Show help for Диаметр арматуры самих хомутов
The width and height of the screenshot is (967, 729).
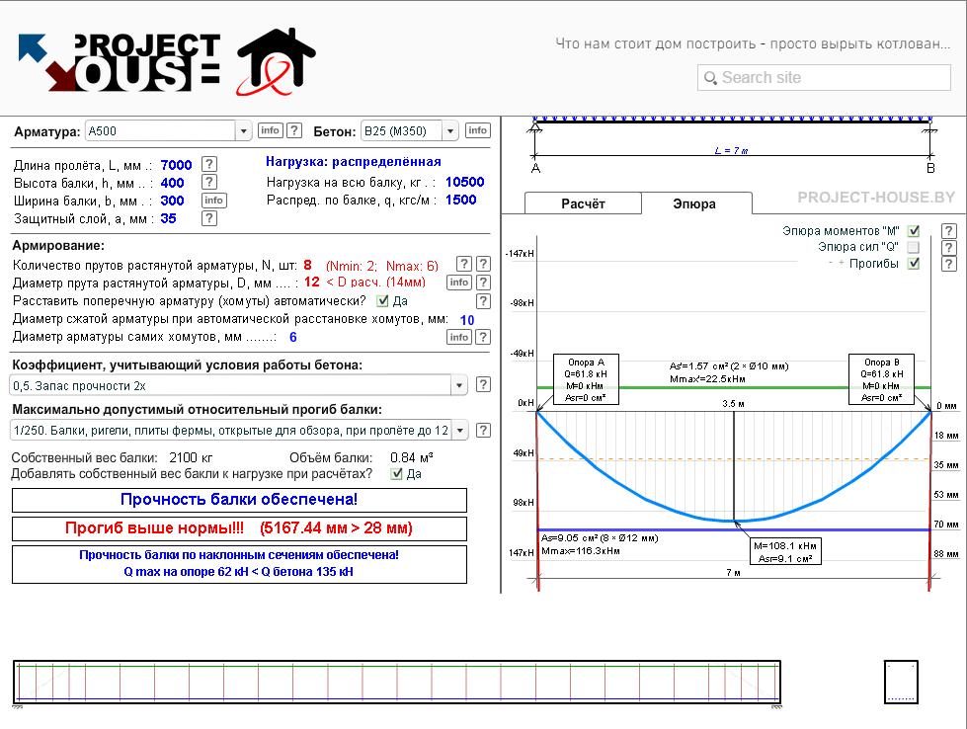pyautogui.click(x=484, y=337)
